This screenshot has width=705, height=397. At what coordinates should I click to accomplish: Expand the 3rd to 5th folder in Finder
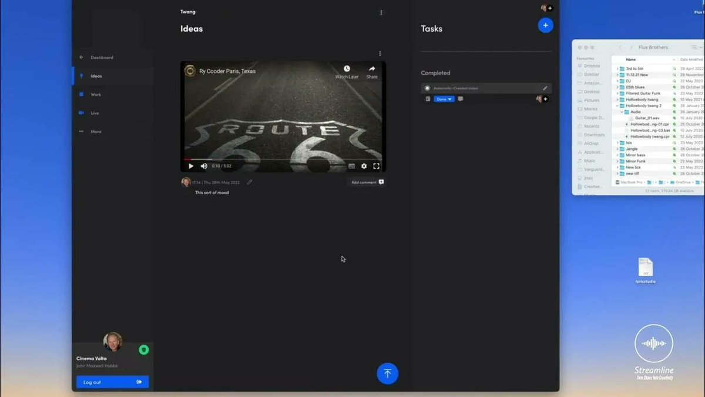click(617, 68)
